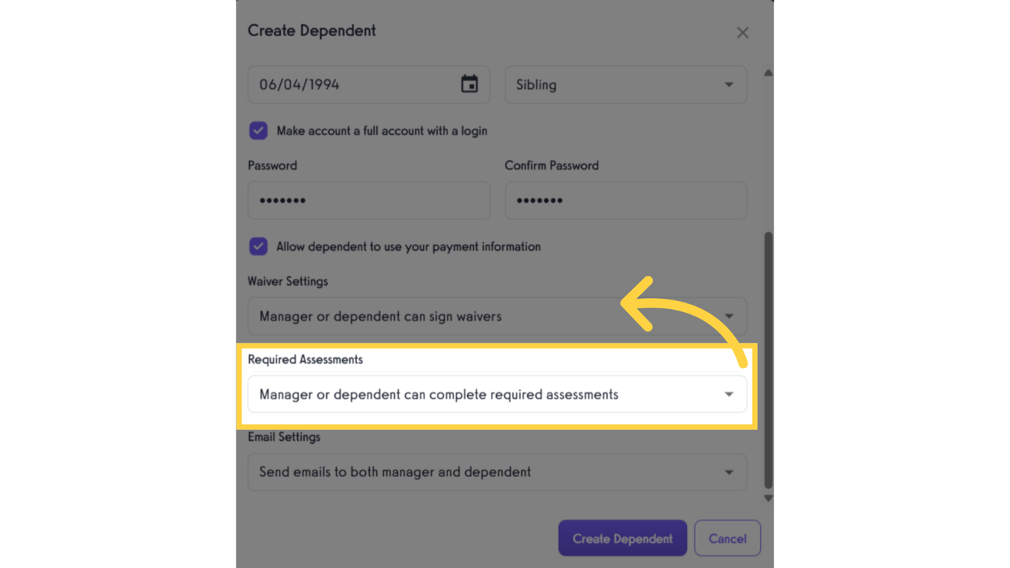Click the down arrow at scrollbar bottom
1010x568 pixels.
tap(767, 498)
